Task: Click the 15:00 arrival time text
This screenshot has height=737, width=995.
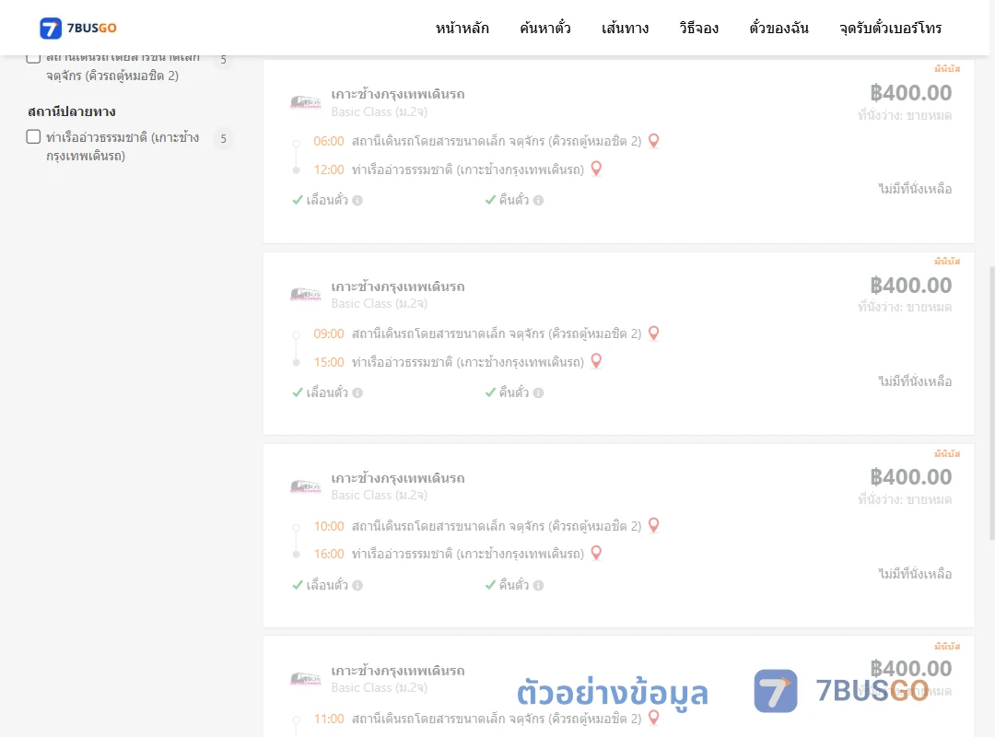Action: tap(329, 362)
